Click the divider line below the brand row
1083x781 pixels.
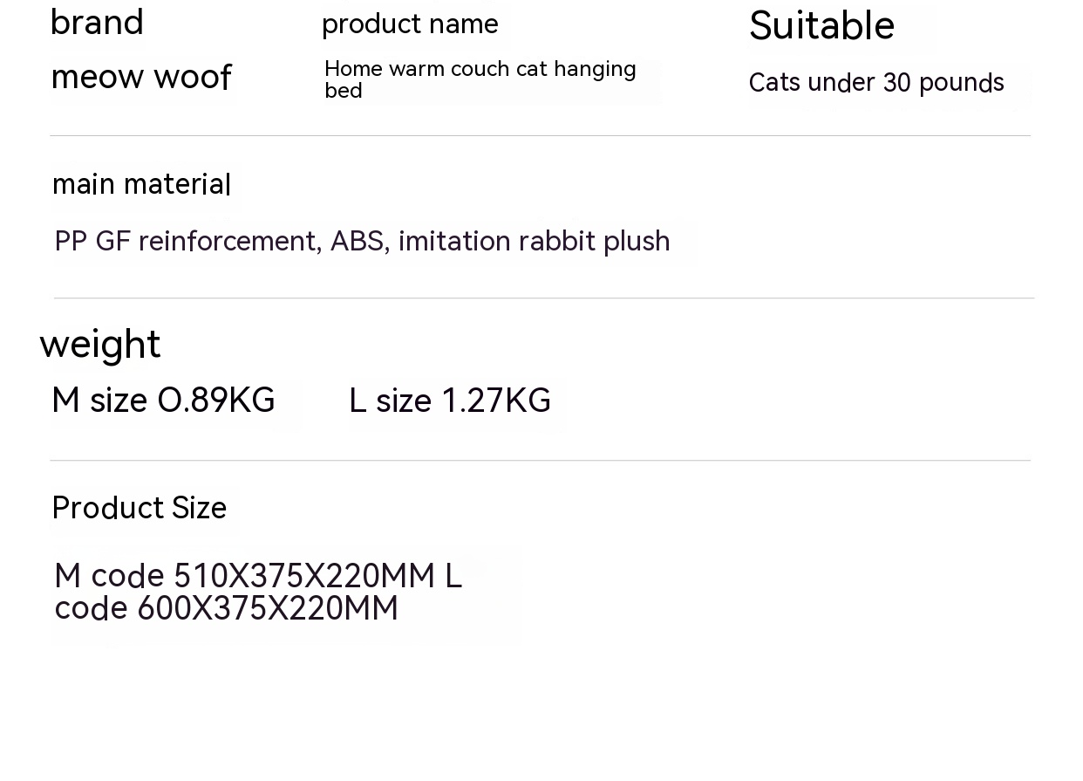click(540, 135)
